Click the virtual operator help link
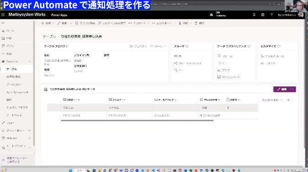Screen dimensions: 308x172 pyautogui.click(x=17, y=160)
